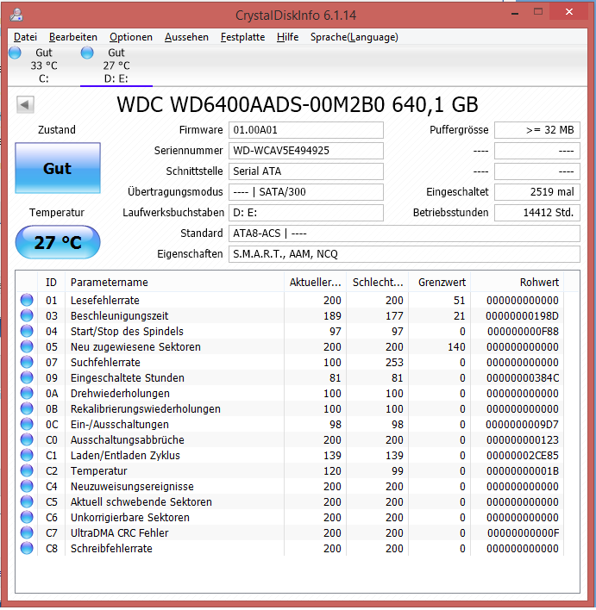This screenshot has width=596, height=610.
Task: Click the status orb of Schreibfehlerrate row
Action: tap(27, 548)
